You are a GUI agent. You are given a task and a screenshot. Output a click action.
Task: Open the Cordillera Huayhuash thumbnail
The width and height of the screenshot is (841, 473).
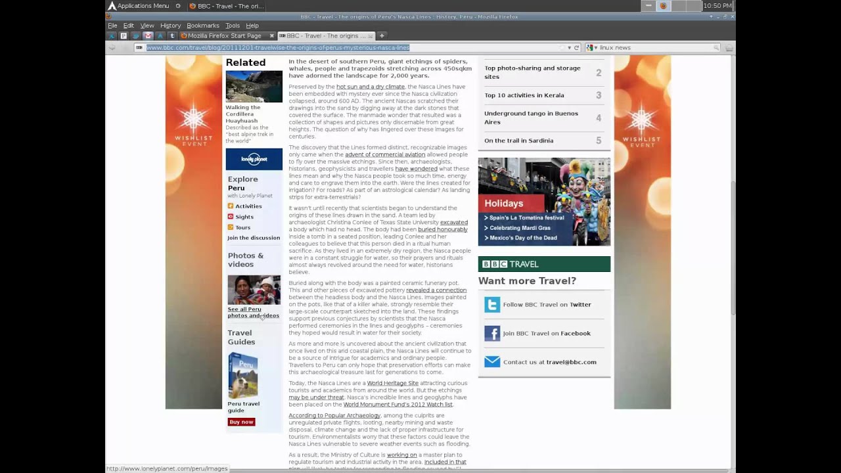pyautogui.click(x=254, y=87)
